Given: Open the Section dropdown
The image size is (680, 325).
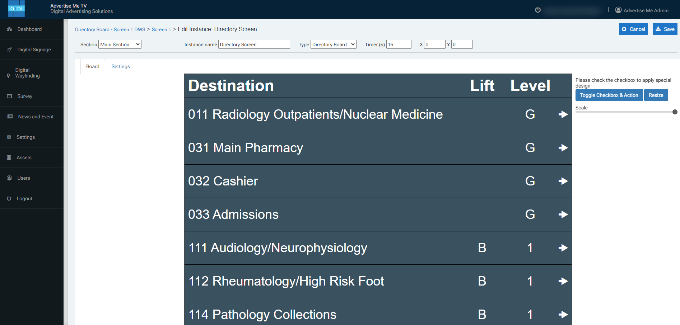Looking at the screenshot, I should click(120, 44).
